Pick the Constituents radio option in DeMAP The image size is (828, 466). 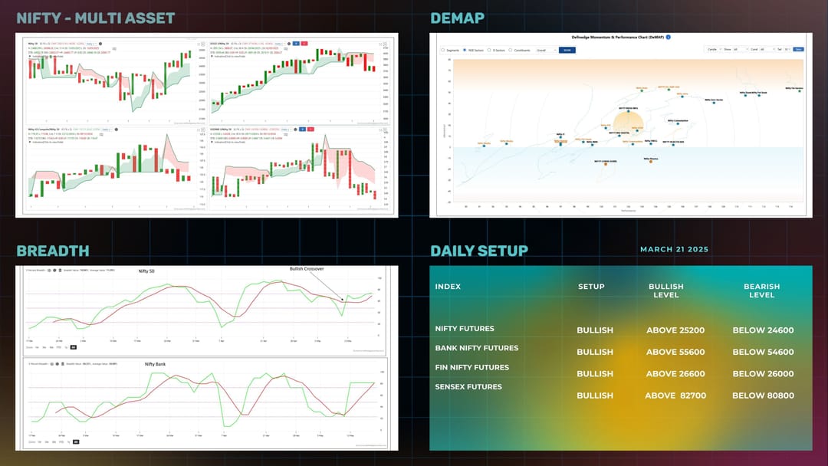(510, 50)
